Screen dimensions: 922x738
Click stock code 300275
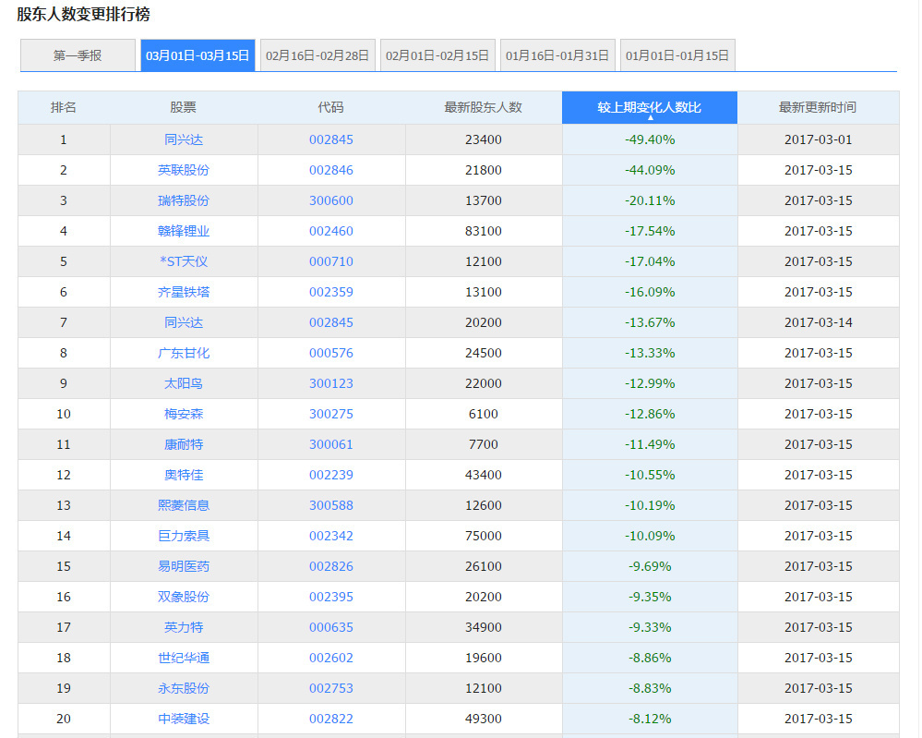(x=331, y=414)
